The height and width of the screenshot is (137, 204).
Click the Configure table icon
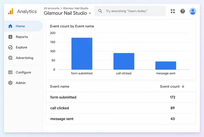click(10, 72)
